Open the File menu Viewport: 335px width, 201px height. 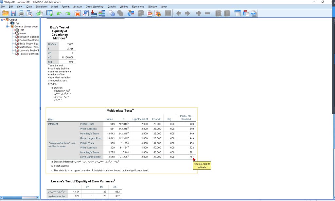pyautogui.click(x=3, y=7)
